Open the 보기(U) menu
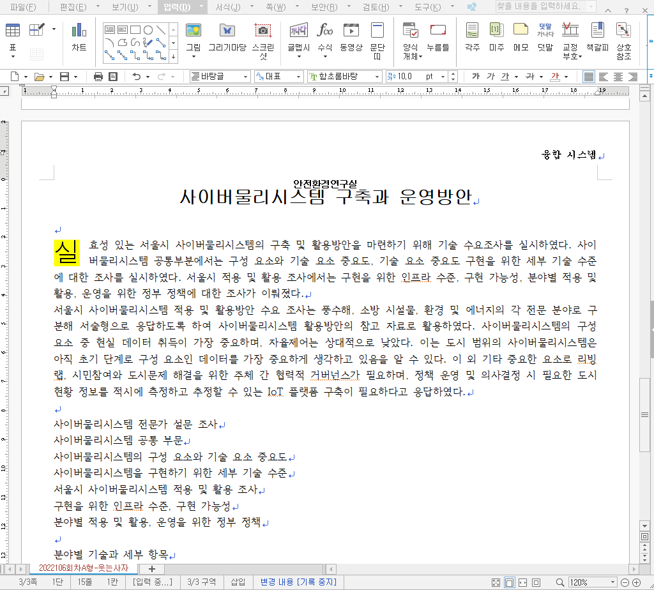This screenshot has width=654, height=590. [125, 7]
